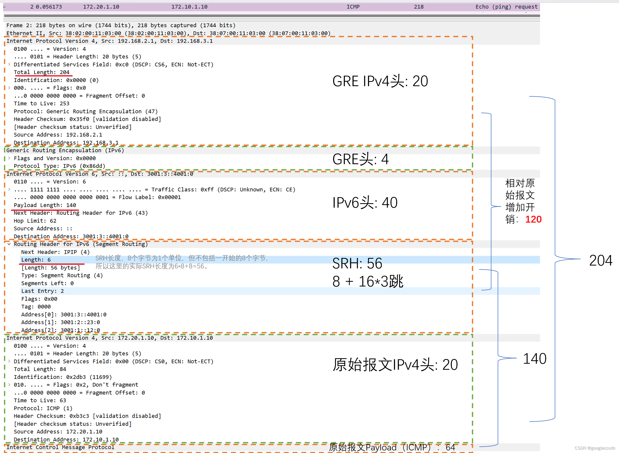Click GRE Protocol Type: IPv6 line
The height and width of the screenshot is (453, 619).
(x=60, y=166)
